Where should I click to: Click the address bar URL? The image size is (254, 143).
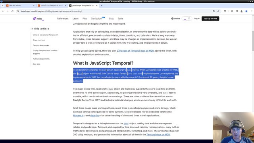point(51,11)
